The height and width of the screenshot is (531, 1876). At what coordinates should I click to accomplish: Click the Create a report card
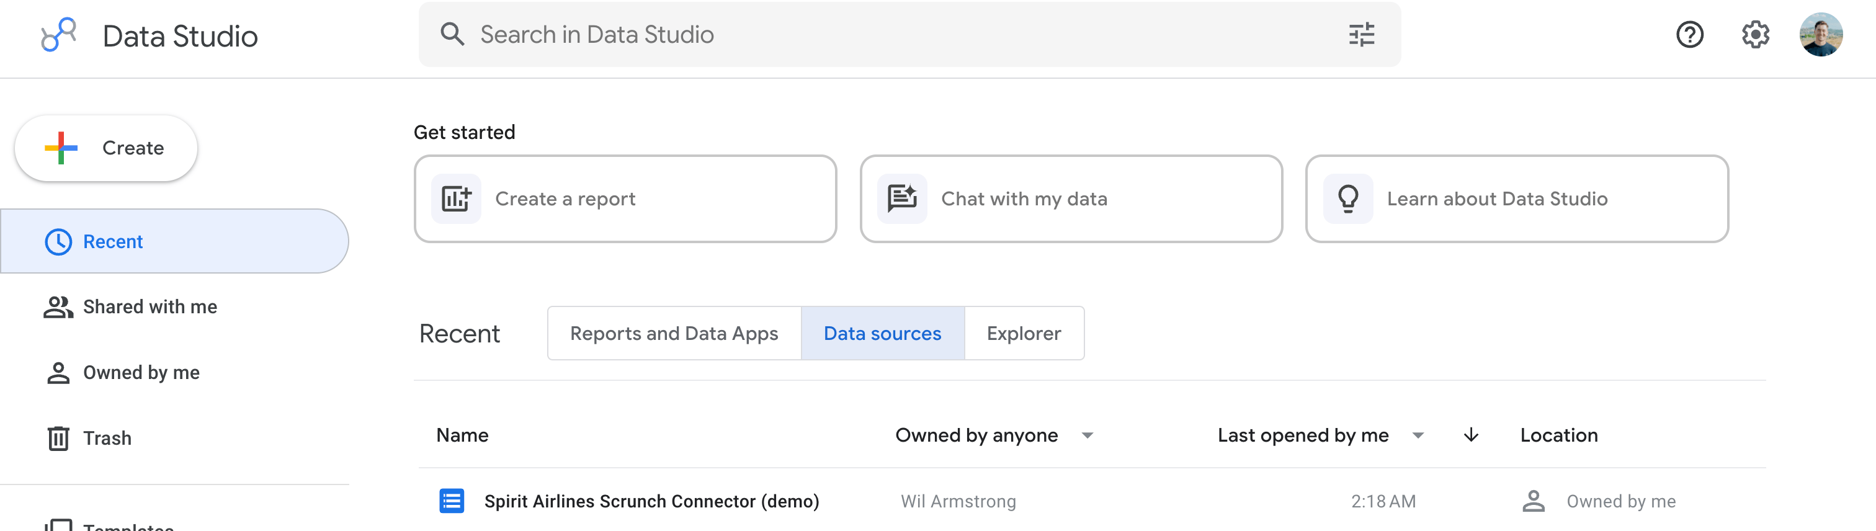coord(625,199)
